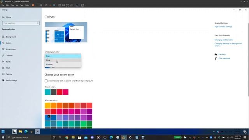The height and width of the screenshot is (140, 249).
Task: Open VMware Tabs menu
Action: click(22, 5)
